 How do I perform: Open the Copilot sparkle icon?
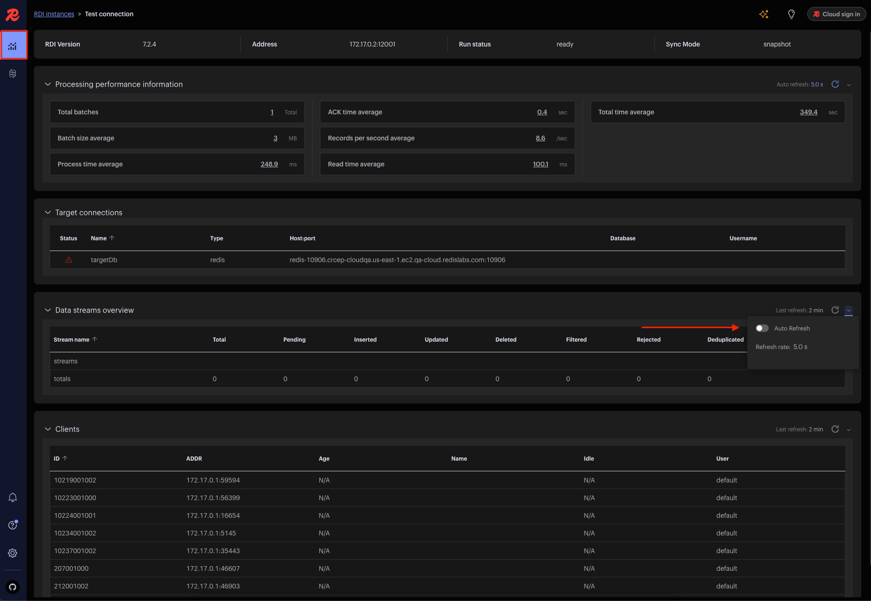pos(764,14)
